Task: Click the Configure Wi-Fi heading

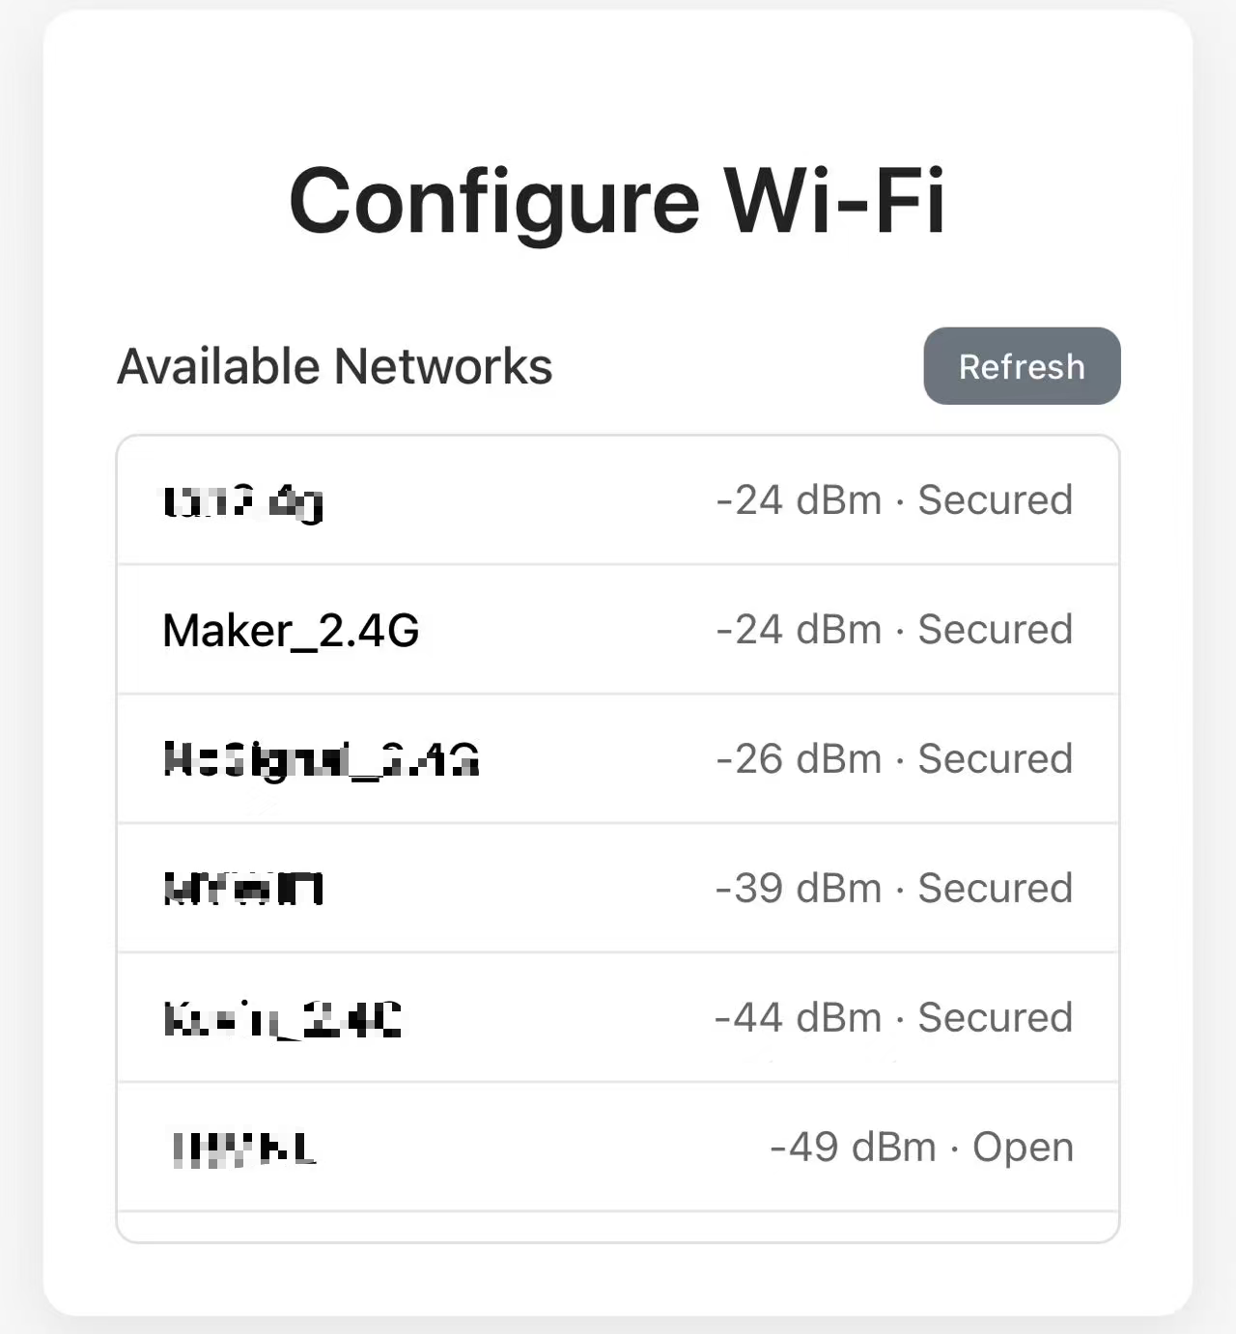Action: (x=617, y=201)
